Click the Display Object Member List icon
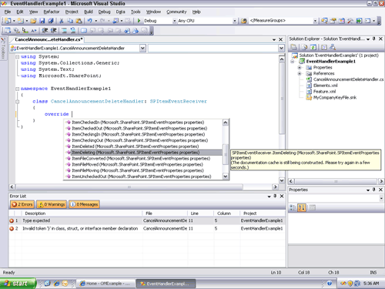This screenshot has height=289, width=385. click(8, 31)
